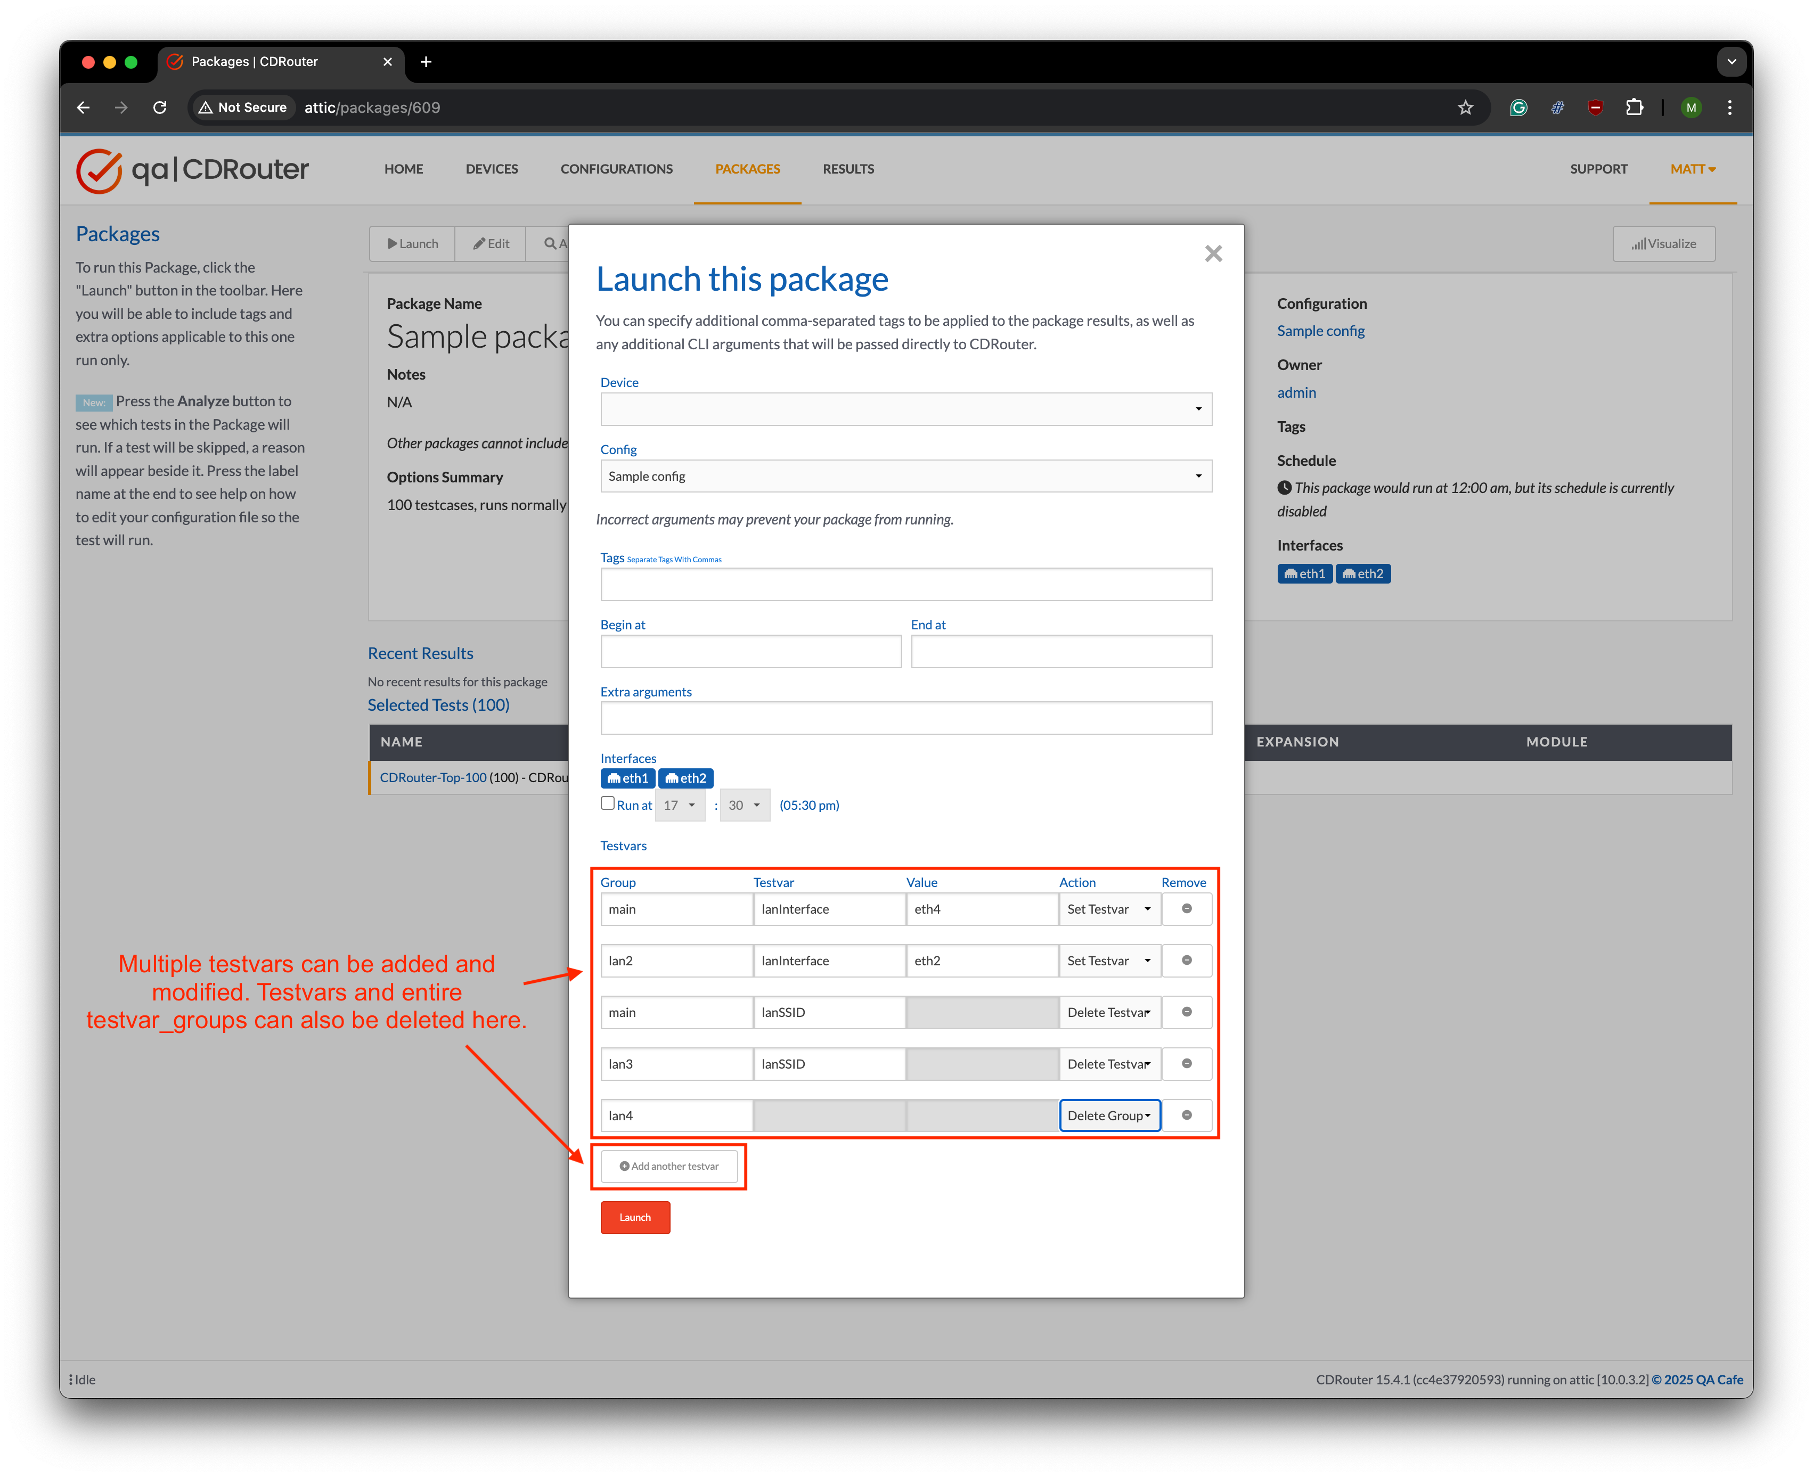
Task: Go forward in browser history
Action: pyautogui.click(x=121, y=107)
